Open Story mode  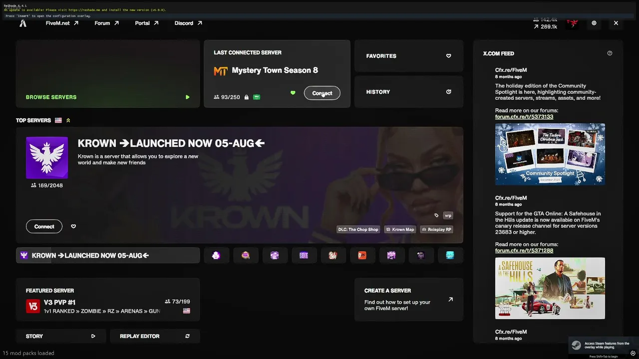point(61,336)
